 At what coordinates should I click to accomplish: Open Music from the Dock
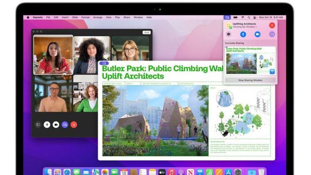pyautogui.click(x=172, y=172)
